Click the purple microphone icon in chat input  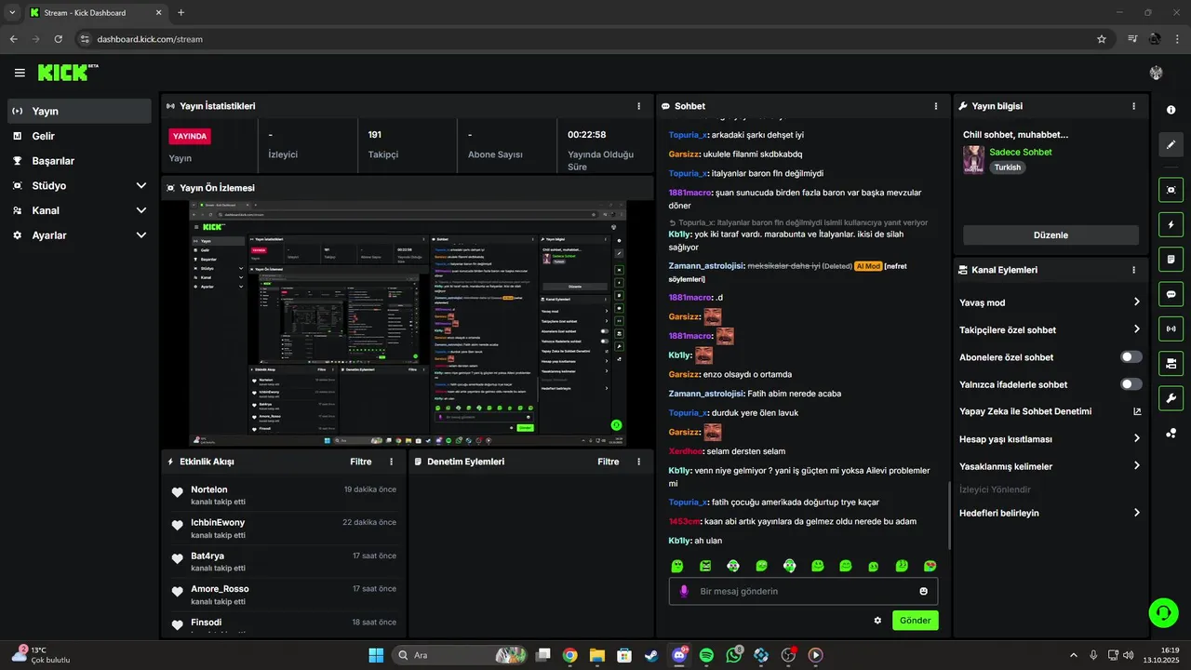(684, 591)
